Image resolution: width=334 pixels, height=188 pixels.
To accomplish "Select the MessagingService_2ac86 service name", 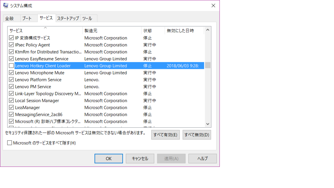I will point(38,115).
